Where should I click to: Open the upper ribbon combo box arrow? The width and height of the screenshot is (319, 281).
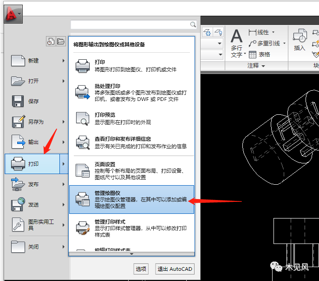coord(220,43)
